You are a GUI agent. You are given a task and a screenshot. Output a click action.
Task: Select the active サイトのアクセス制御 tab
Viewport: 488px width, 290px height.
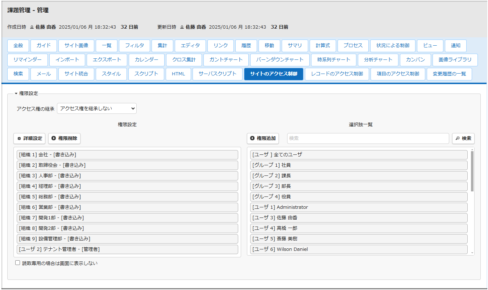(274, 74)
